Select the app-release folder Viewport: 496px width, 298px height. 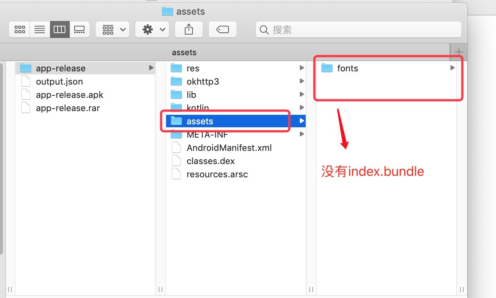[85, 68]
